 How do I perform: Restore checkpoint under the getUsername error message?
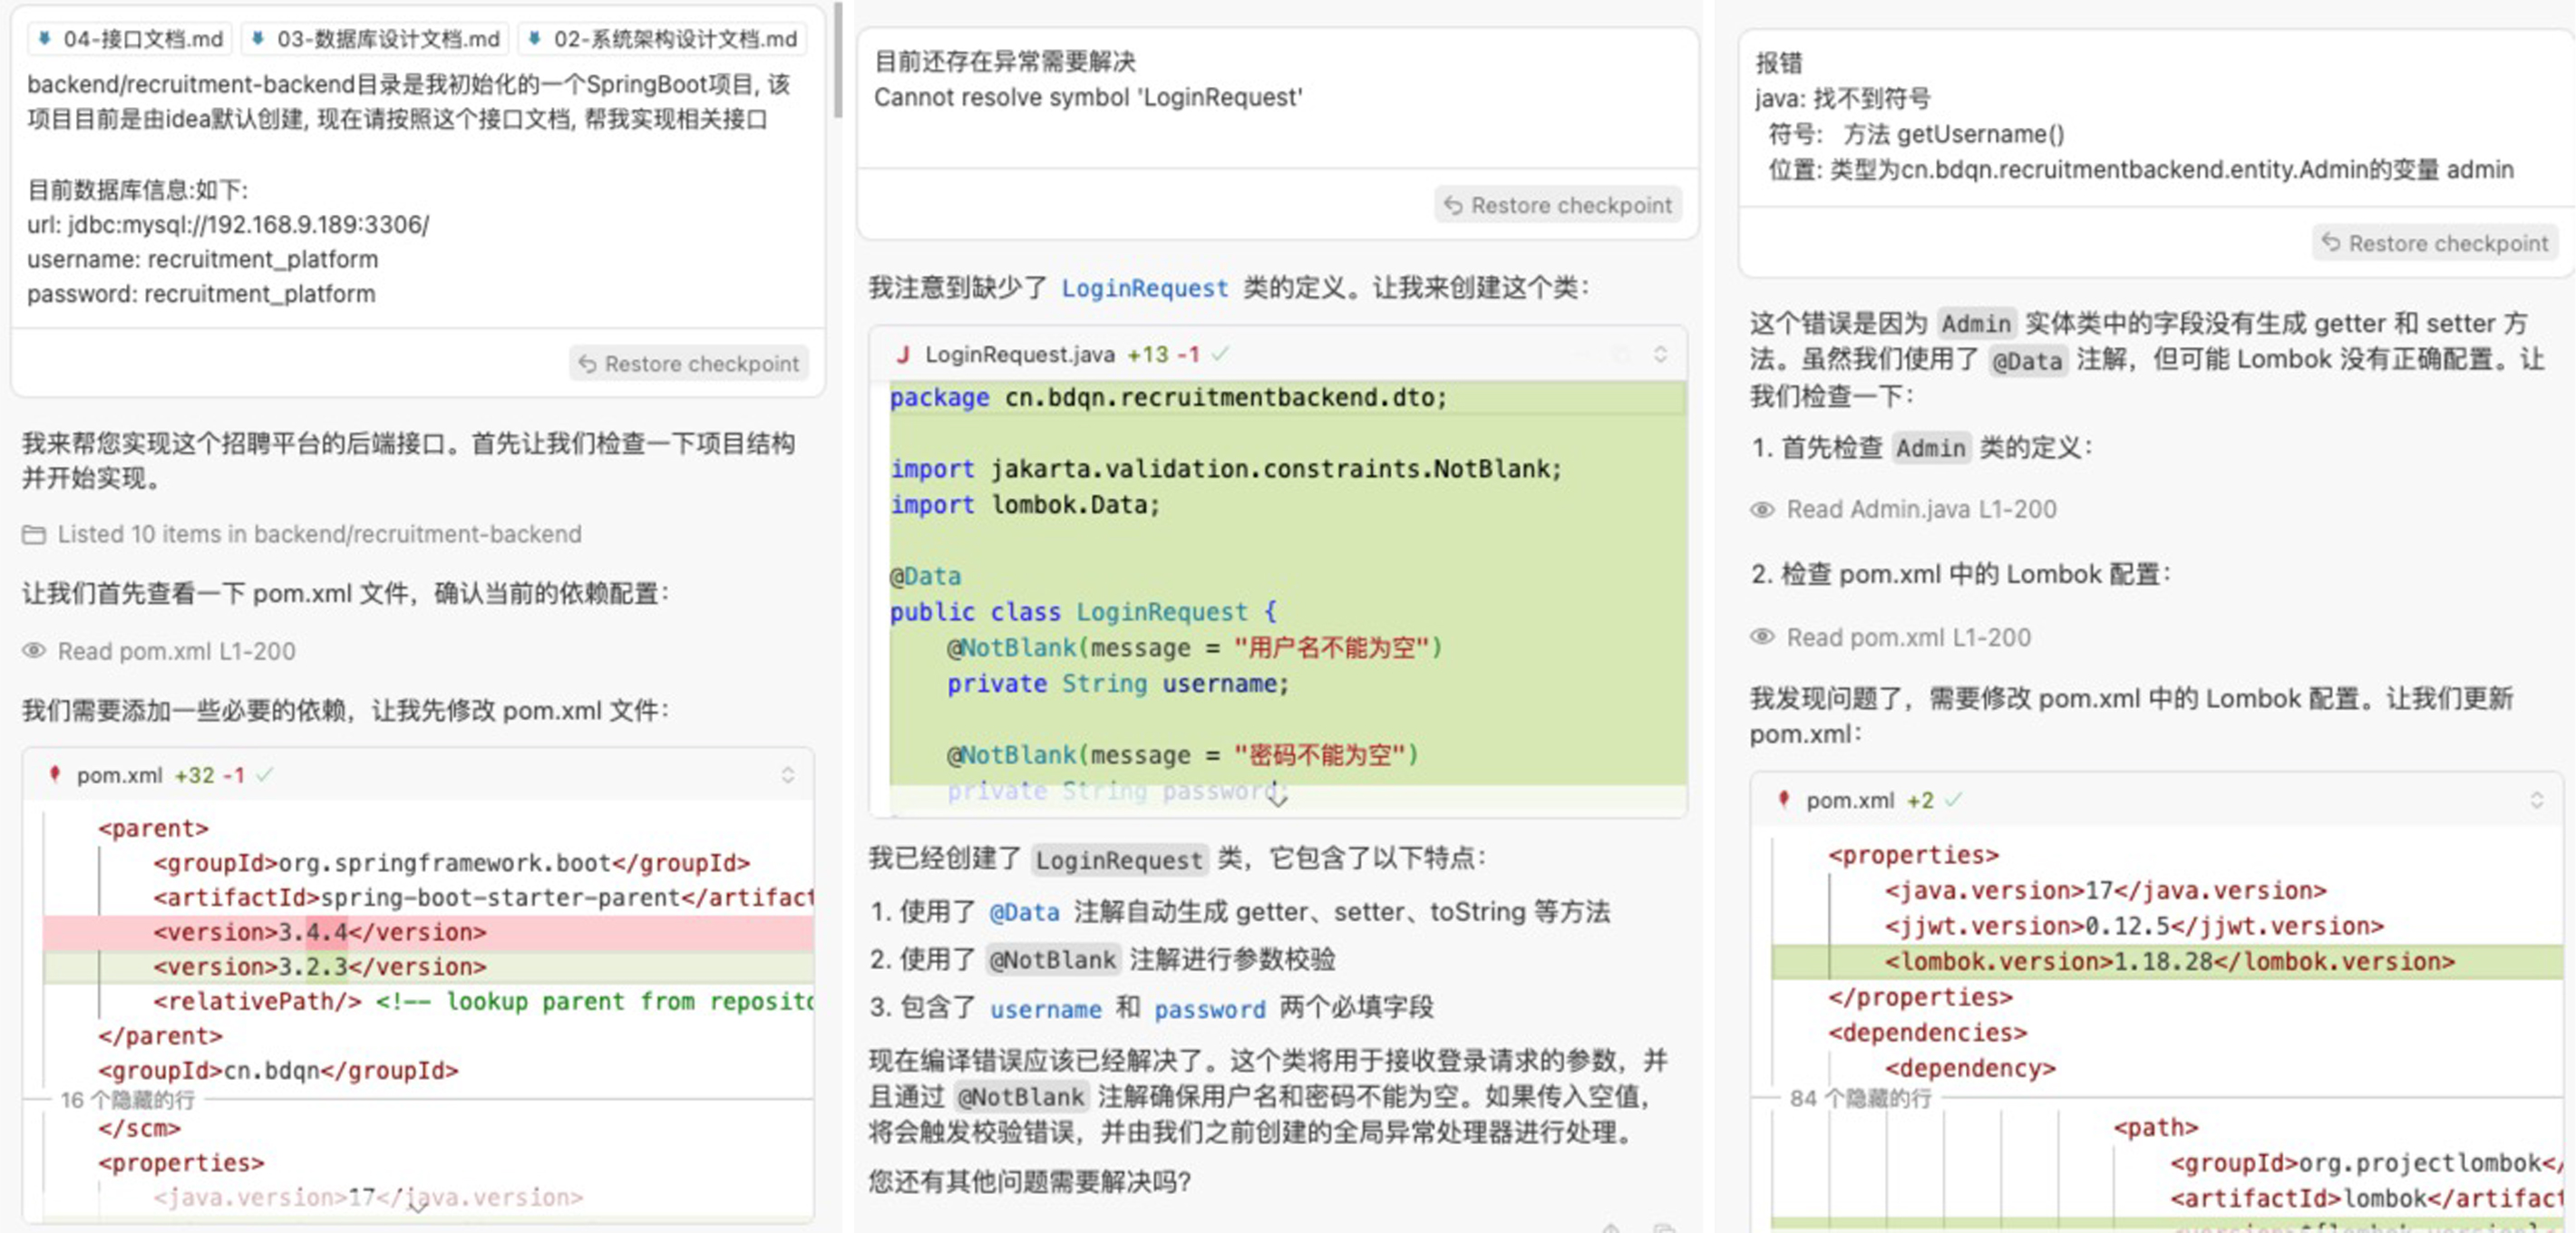(2435, 243)
